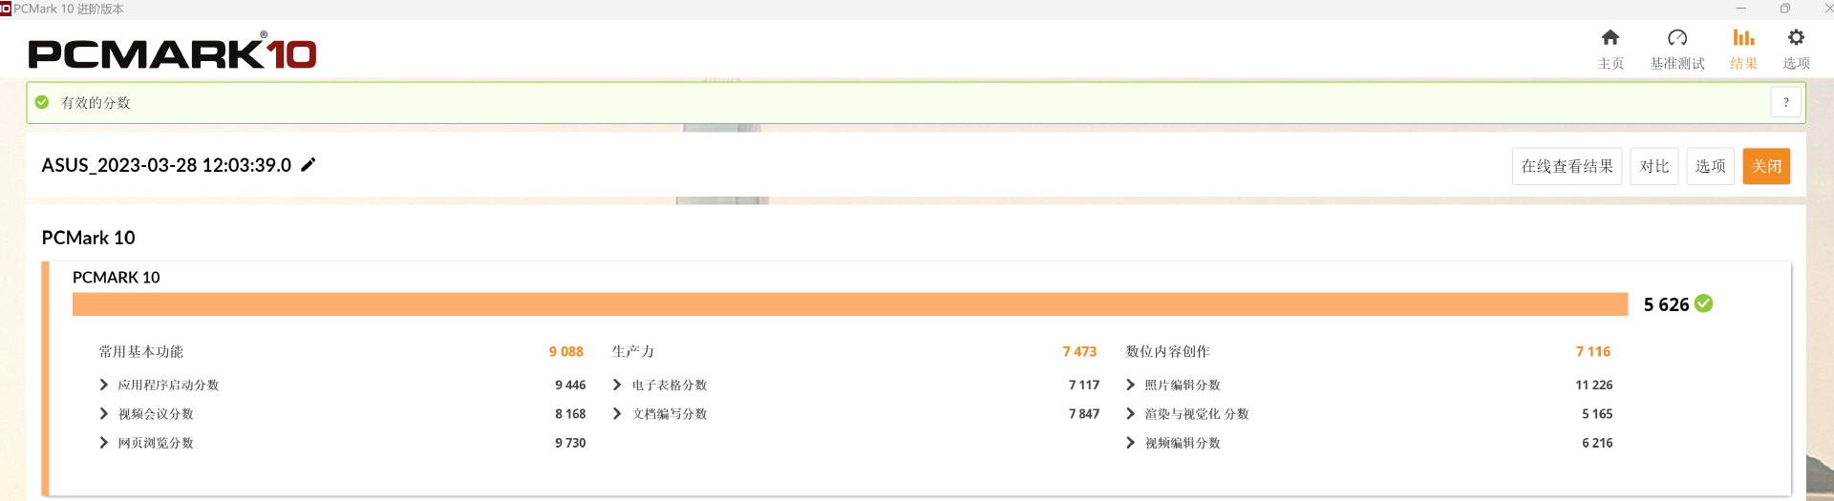Expand 照片编辑分数 row
The image size is (1834, 501).
coord(1131,385)
